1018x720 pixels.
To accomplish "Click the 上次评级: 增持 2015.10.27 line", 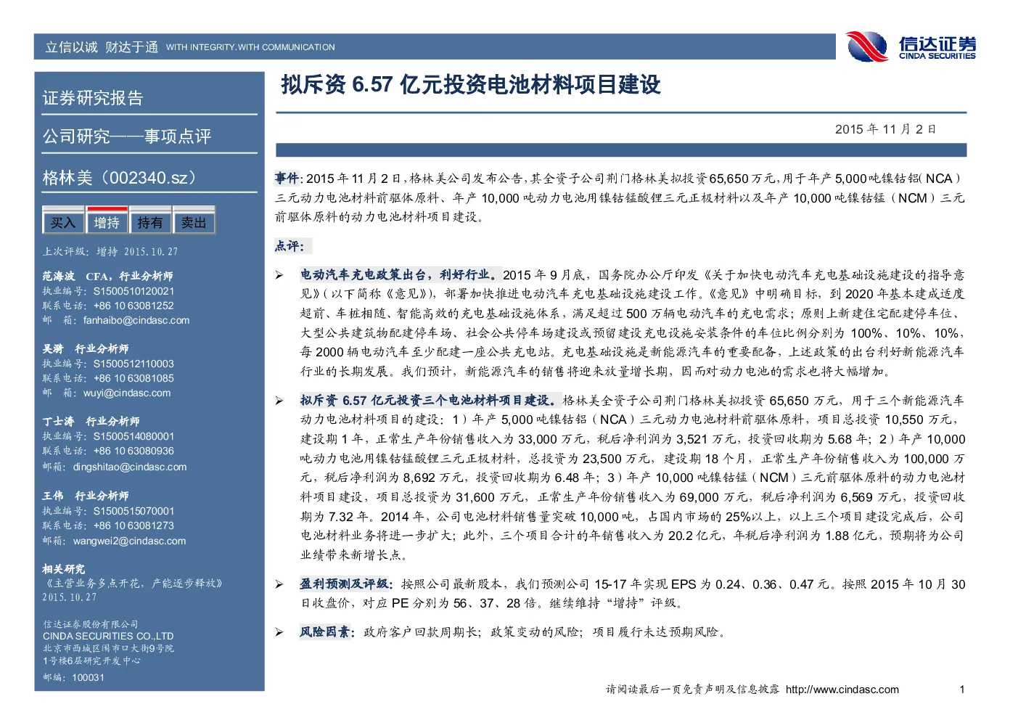I will [x=110, y=252].
